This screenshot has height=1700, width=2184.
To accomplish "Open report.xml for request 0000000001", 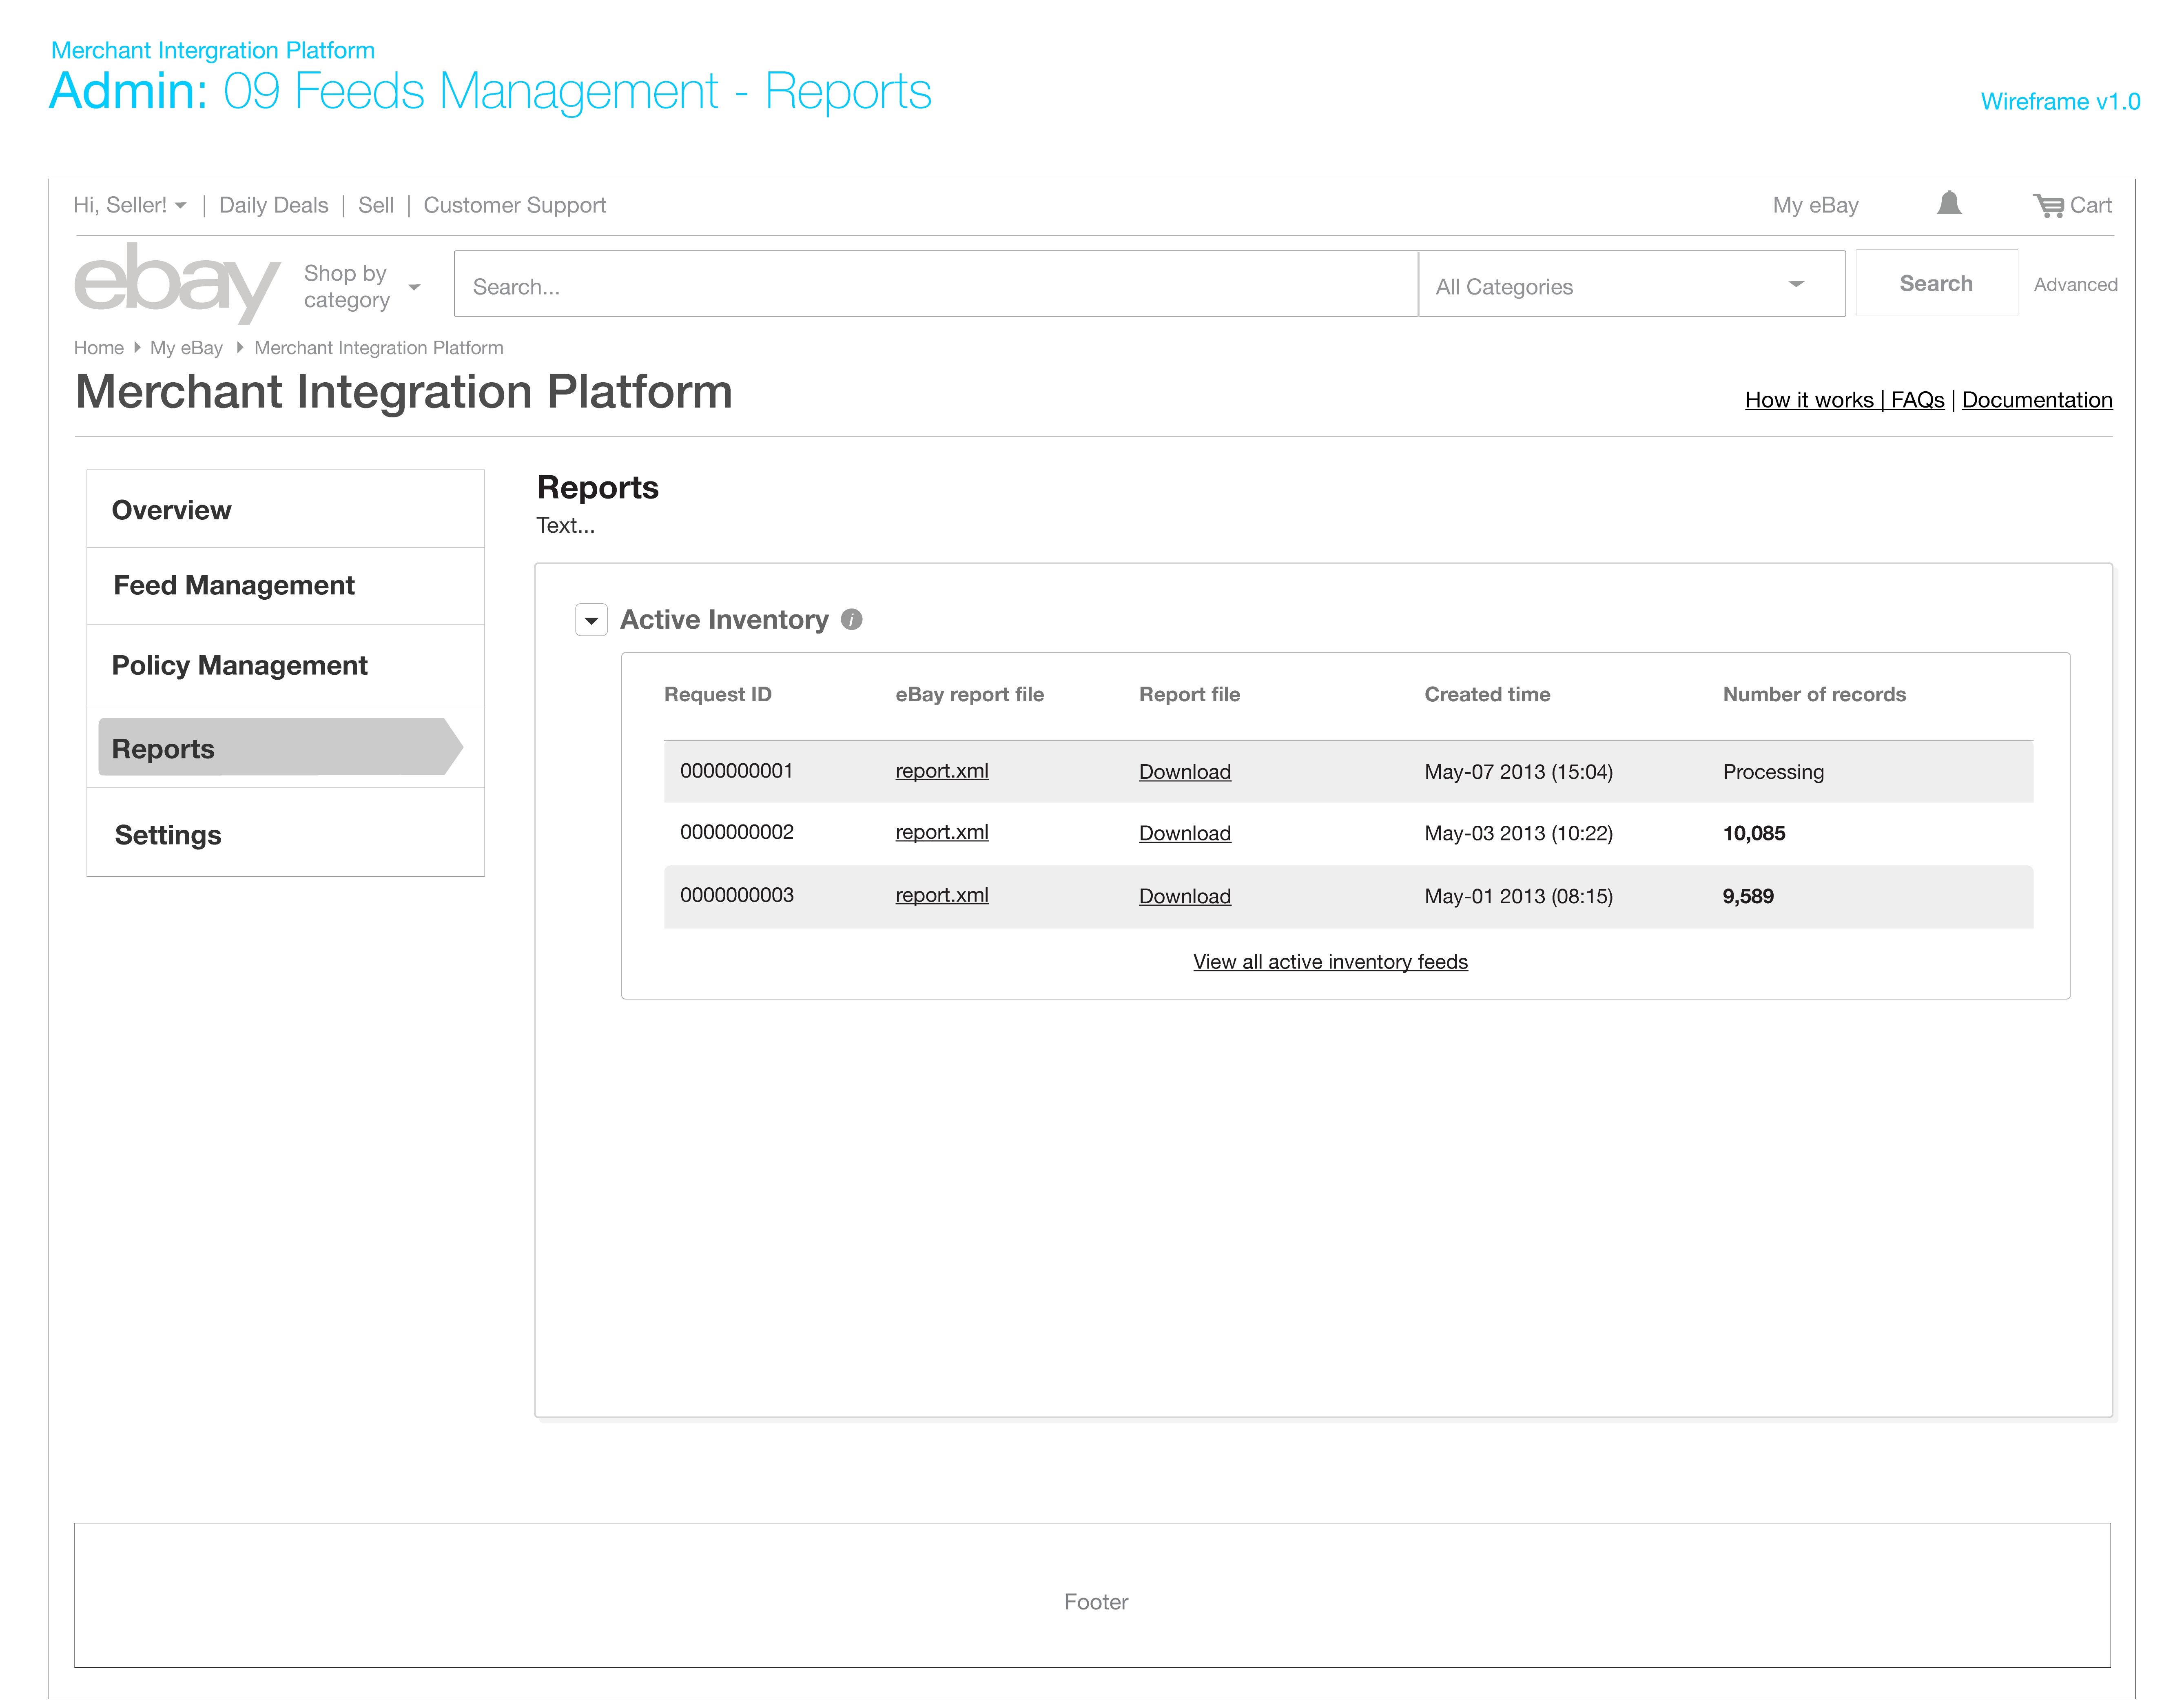I will (941, 771).
